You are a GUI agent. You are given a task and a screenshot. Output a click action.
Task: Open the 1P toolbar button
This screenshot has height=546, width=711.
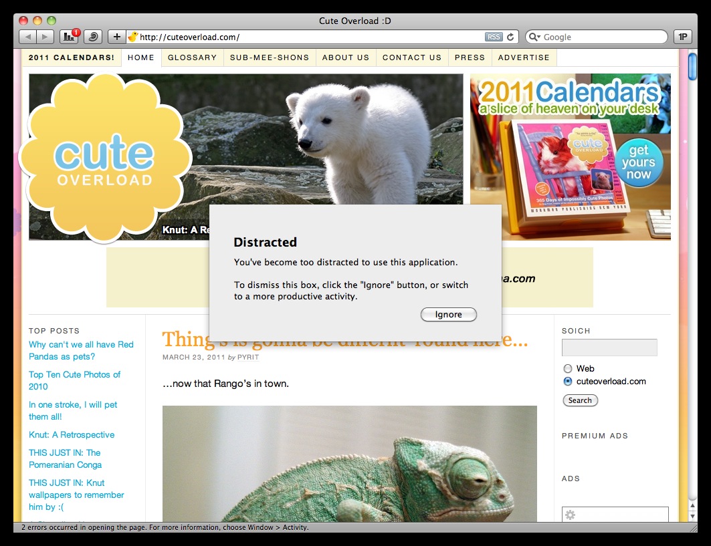pyautogui.click(x=682, y=37)
